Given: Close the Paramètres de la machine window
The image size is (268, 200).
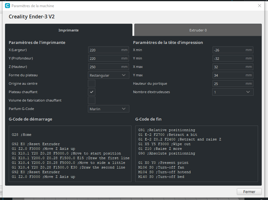Looking at the screenshot, I should tap(260, 6).
